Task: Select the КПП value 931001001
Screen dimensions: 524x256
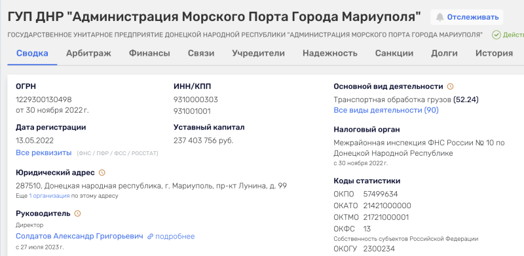Action: (192, 111)
